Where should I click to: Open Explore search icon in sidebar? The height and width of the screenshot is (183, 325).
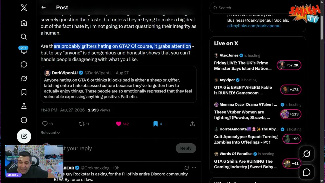point(24,37)
